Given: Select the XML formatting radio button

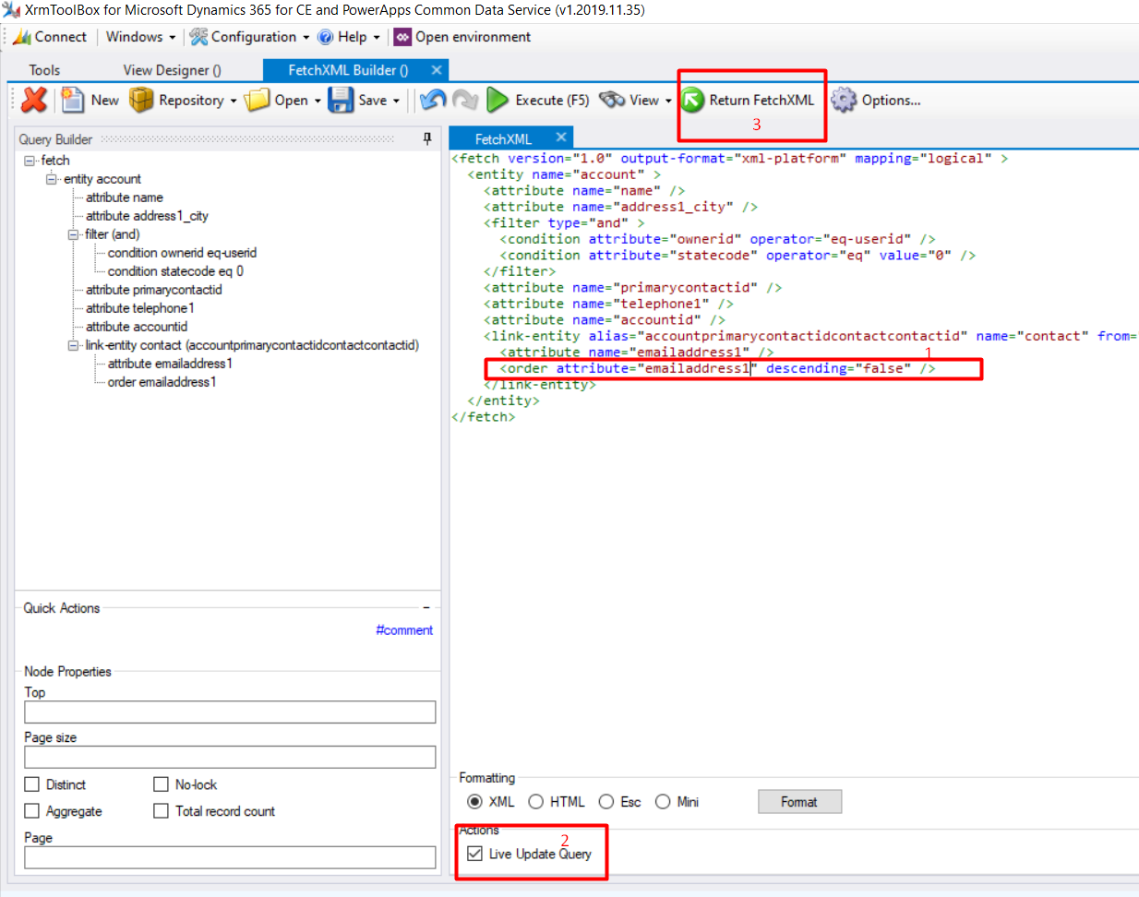Looking at the screenshot, I should (474, 802).
